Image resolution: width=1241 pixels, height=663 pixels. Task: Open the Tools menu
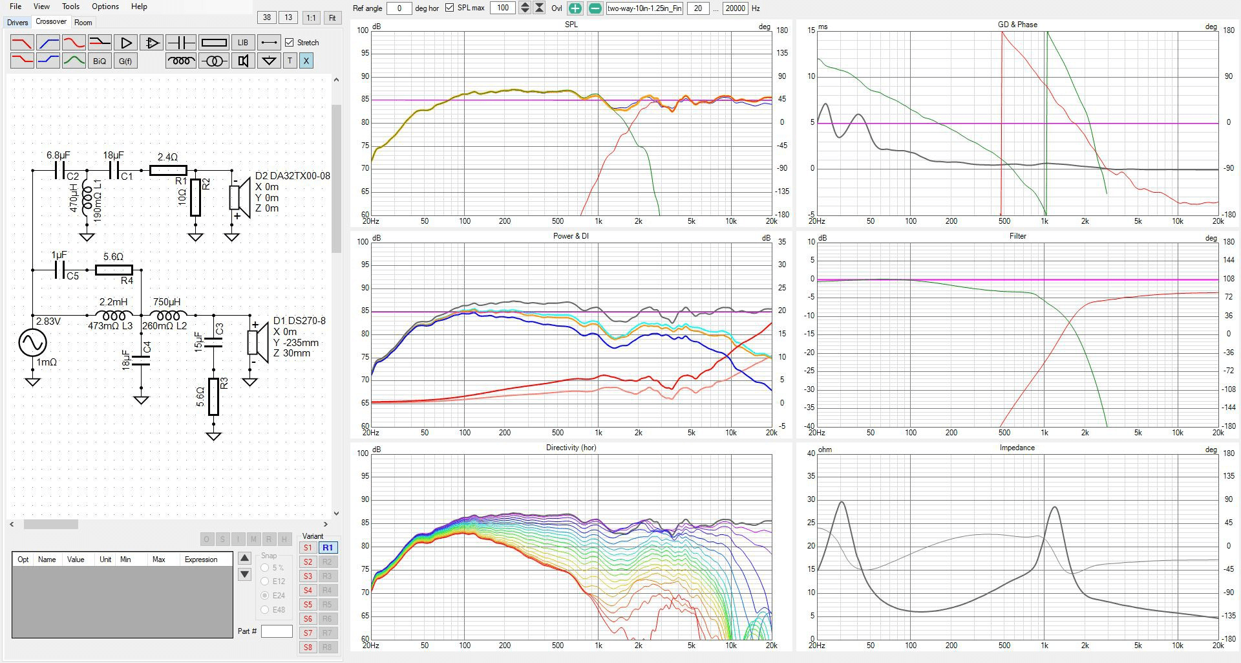tap(70, 6)
